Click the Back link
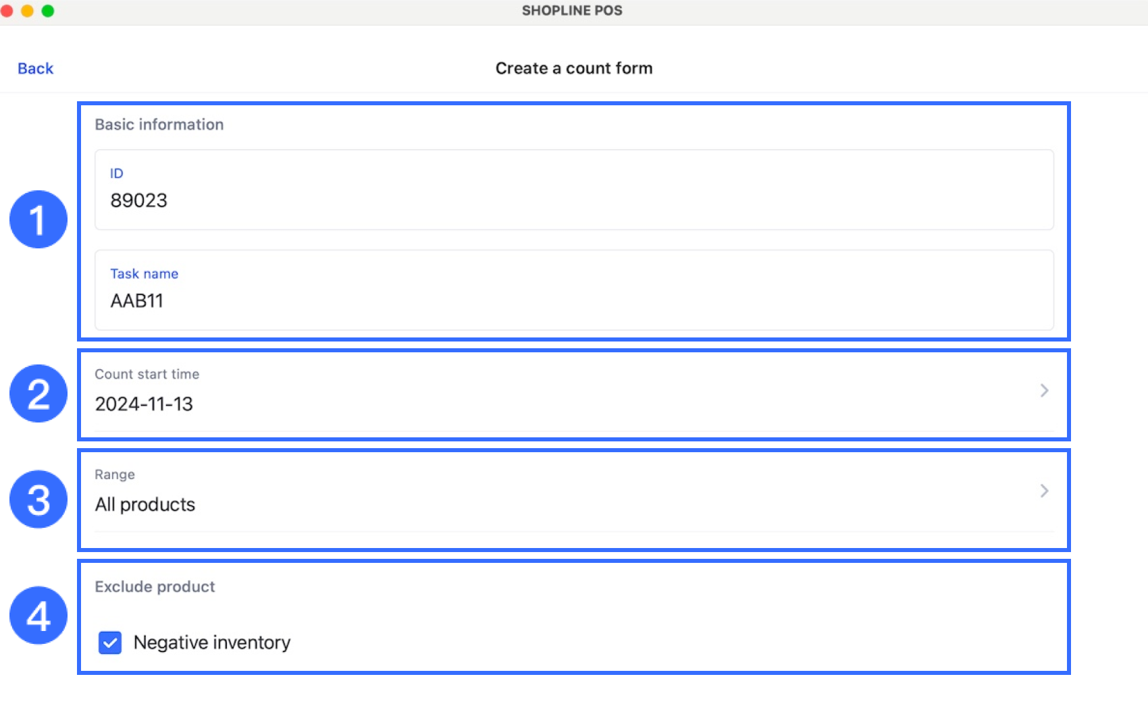Image resolution: width=1148 pixels, height=710 pixels. [35, 68]
